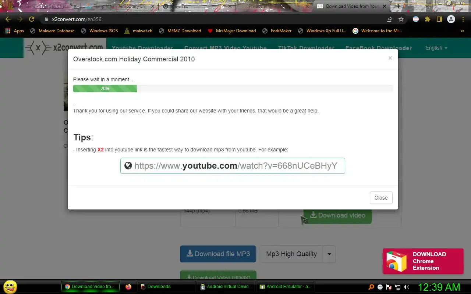This screenshot has height=294, width=471.
Task: Close the Overstock.com dialog with the X icon
Action: point(390,58)
